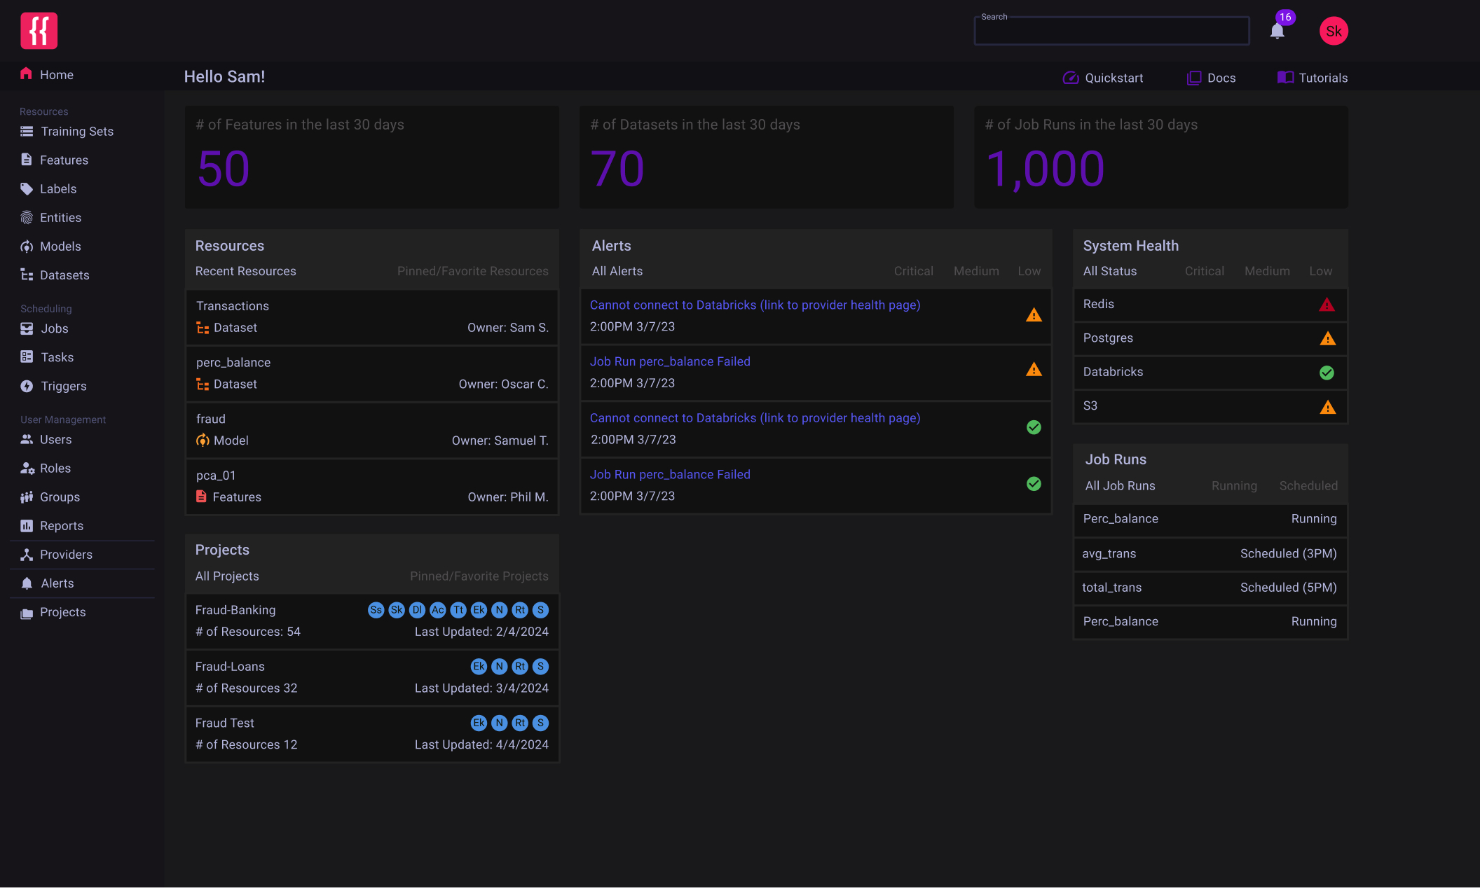Viewport: 1480px width, 888px height.
Task: Open the notifications bell
Action: [x=1277, y=29]
